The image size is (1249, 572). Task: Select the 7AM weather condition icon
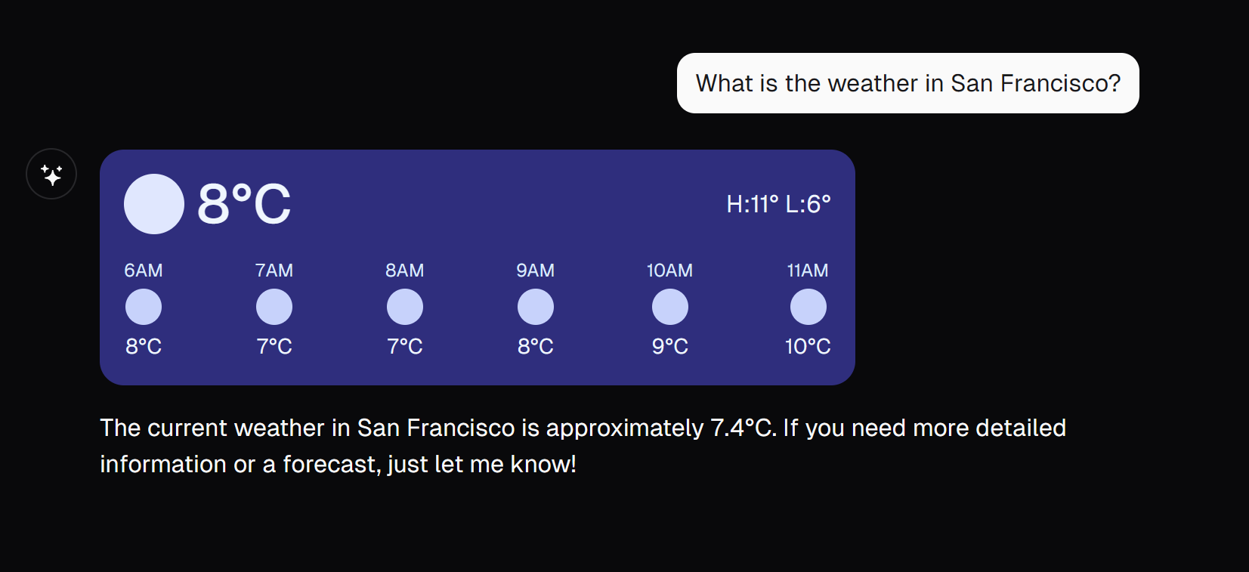coord(274,306)
